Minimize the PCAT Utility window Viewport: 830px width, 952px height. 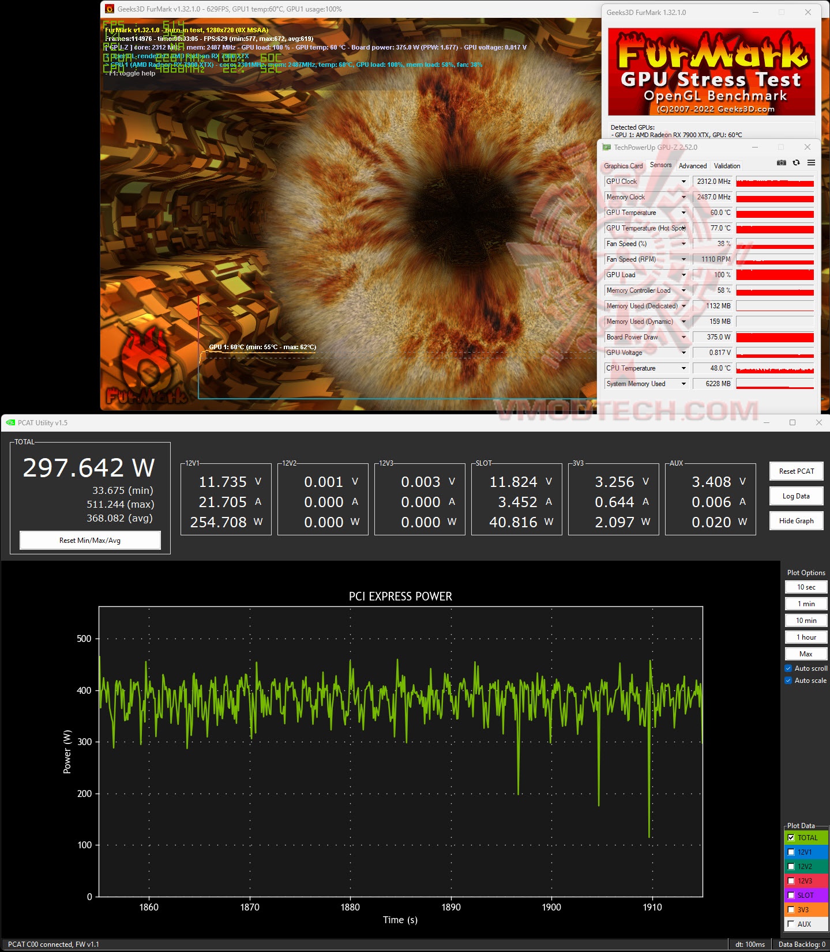tap(767, 423)
